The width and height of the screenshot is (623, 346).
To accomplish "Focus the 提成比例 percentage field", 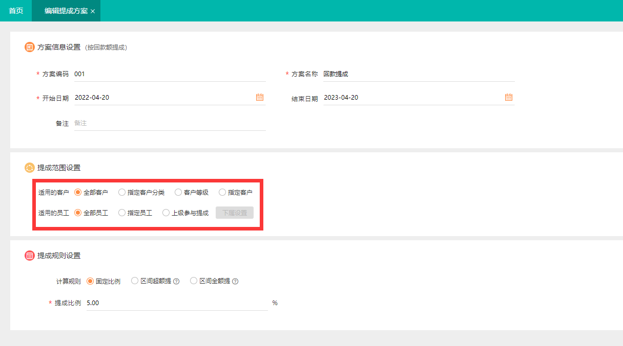I will (177, 303).
